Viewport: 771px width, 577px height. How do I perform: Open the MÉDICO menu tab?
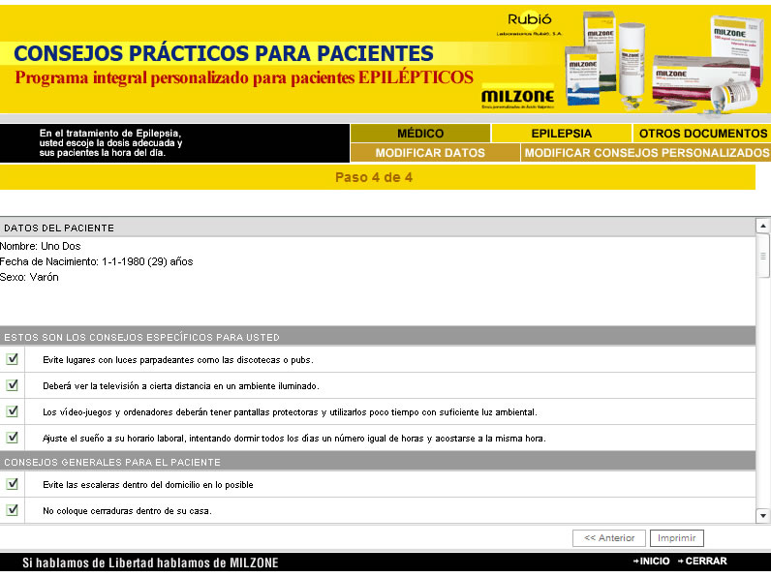420,134
